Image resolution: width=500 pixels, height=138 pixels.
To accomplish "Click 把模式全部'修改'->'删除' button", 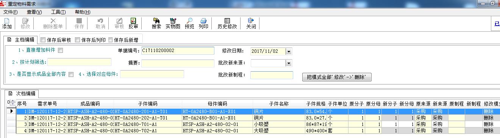I will (x=337, y=77).
